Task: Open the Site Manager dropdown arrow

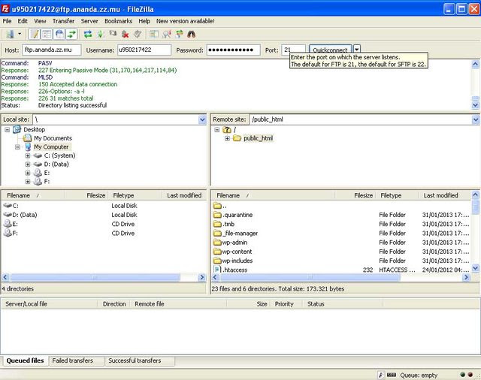Action: click(x=20, y=34)
